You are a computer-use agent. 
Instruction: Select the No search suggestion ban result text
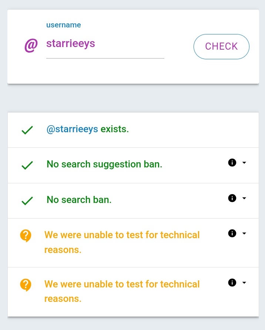coord(104,164)
